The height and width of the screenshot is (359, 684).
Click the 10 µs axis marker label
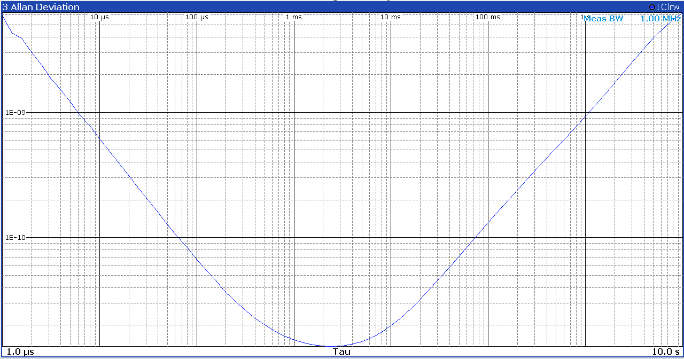coord(99,17)
